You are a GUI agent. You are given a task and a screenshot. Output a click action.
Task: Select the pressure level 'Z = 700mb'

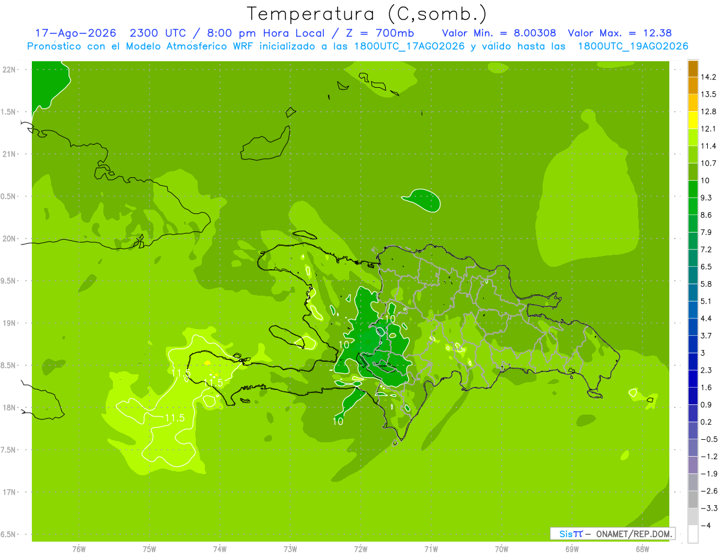pos(380,33)
